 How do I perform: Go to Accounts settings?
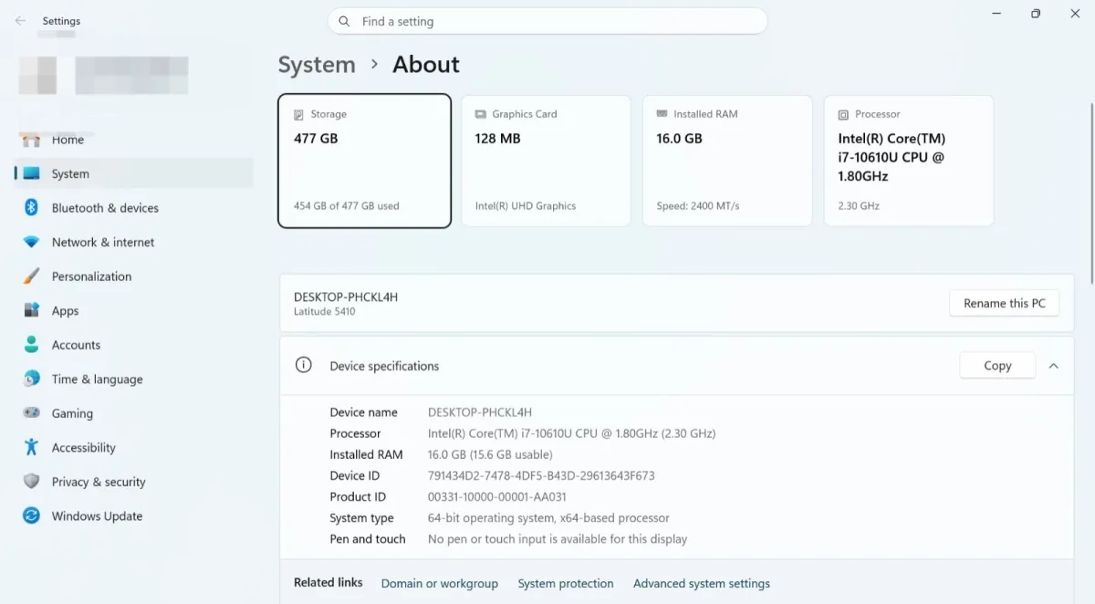pyautogui.click(x=134, y=345)
